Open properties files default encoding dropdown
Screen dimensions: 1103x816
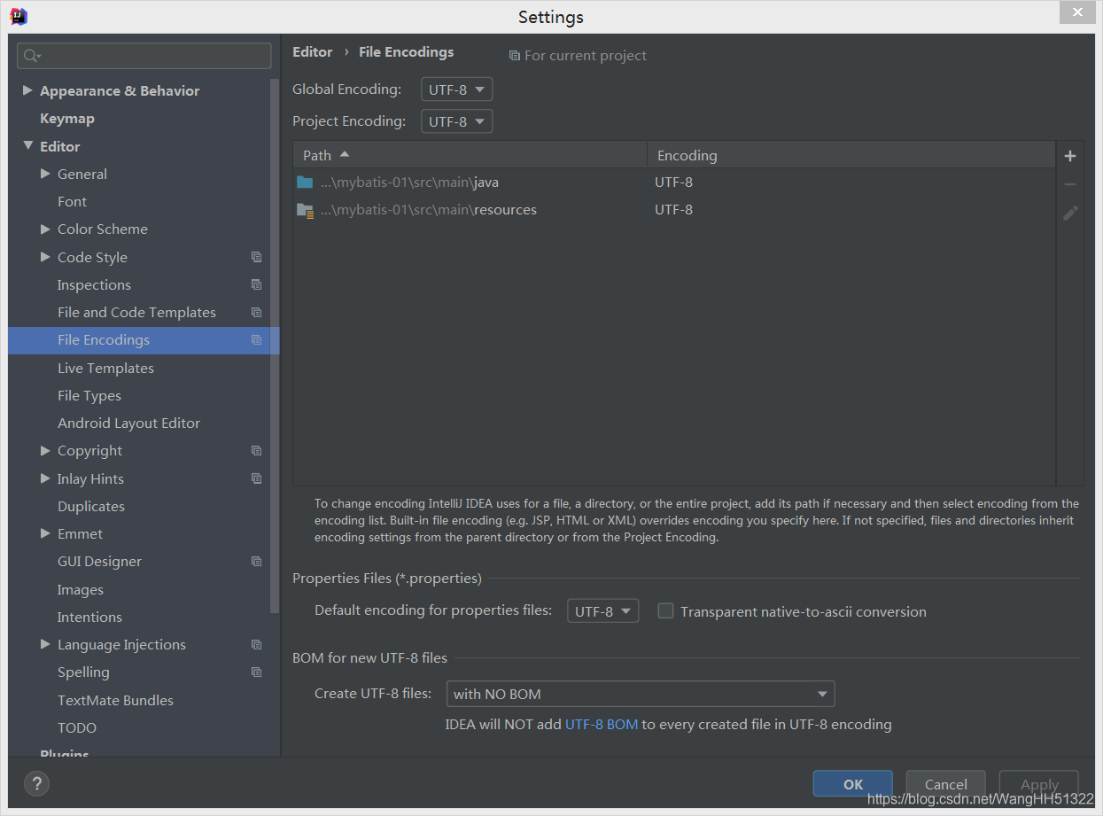point(602,610)
